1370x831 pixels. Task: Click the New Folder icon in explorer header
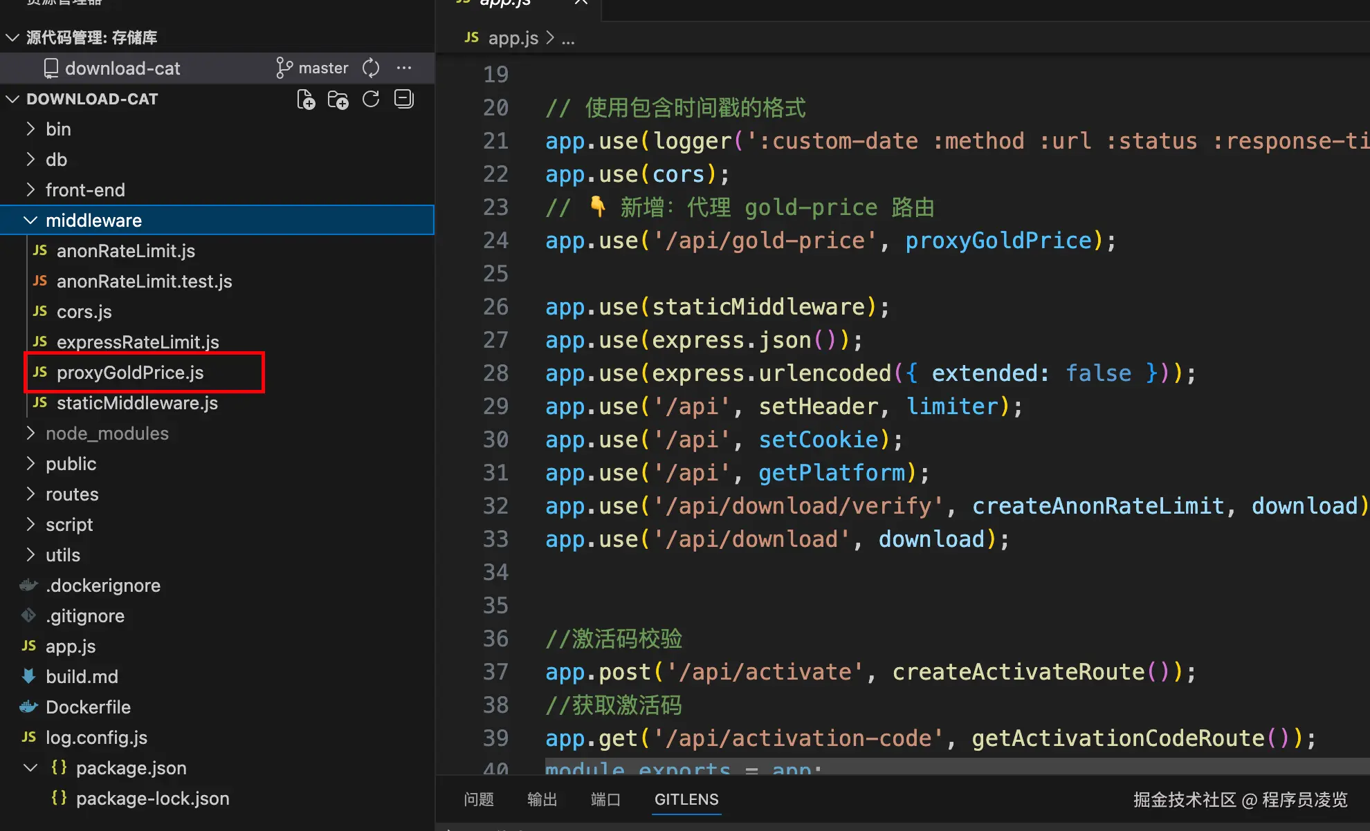[x=338, y=100]
